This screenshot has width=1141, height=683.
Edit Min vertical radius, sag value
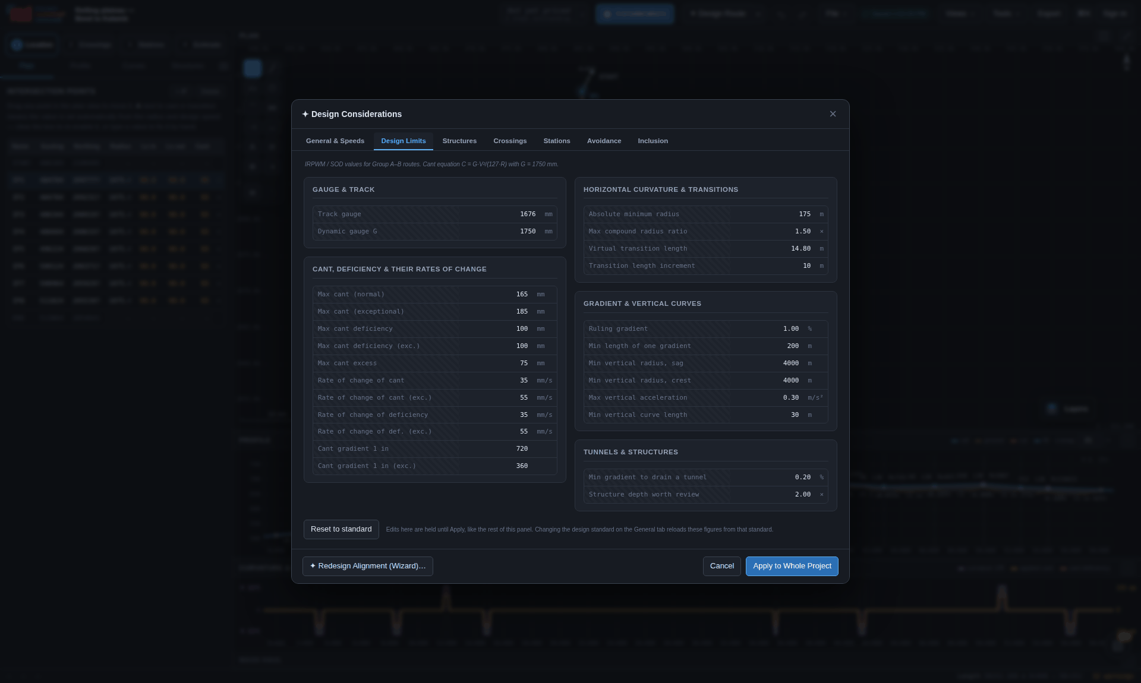coord(767,363)
